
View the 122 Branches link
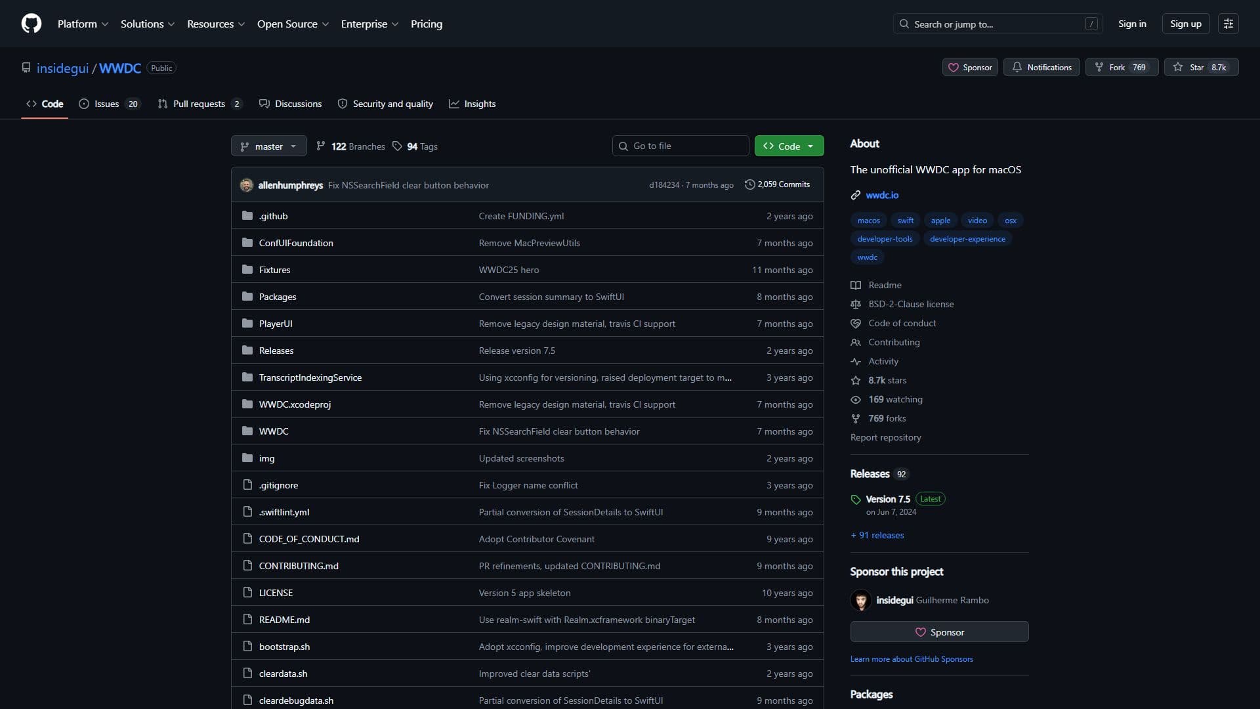[x=351, y=146]
